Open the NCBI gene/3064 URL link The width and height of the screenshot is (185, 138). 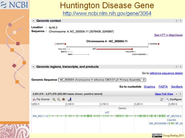point(107,13)
